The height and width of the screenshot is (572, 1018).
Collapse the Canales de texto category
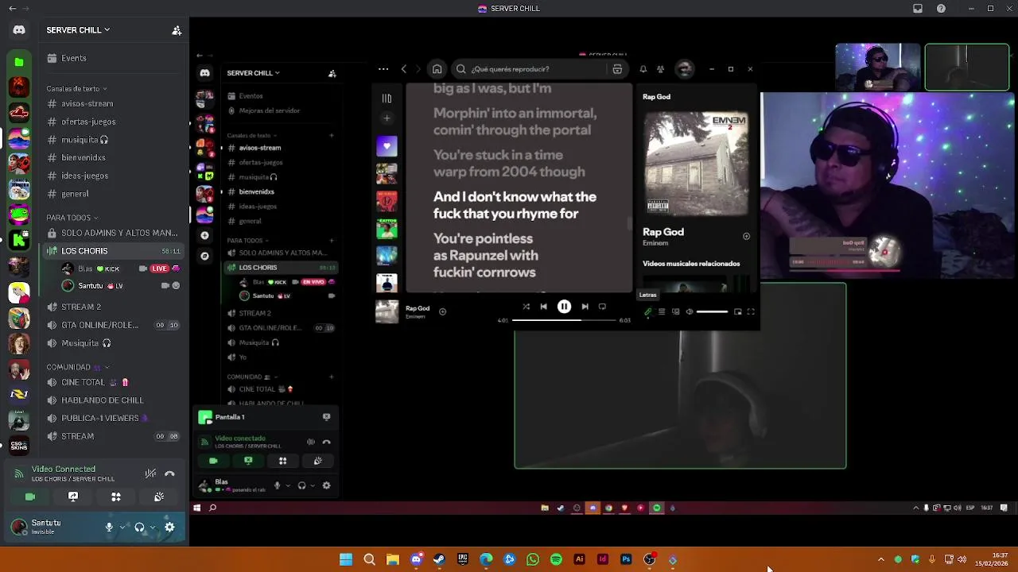[x=76, y=89]
